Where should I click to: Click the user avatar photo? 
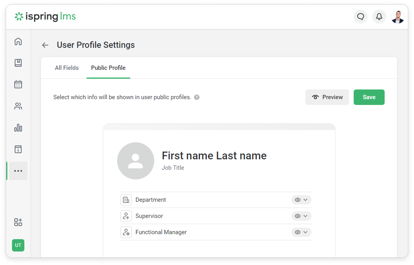point(397,17)
